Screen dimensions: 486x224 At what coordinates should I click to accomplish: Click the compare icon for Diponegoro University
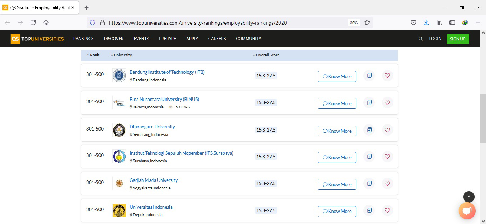369,130
